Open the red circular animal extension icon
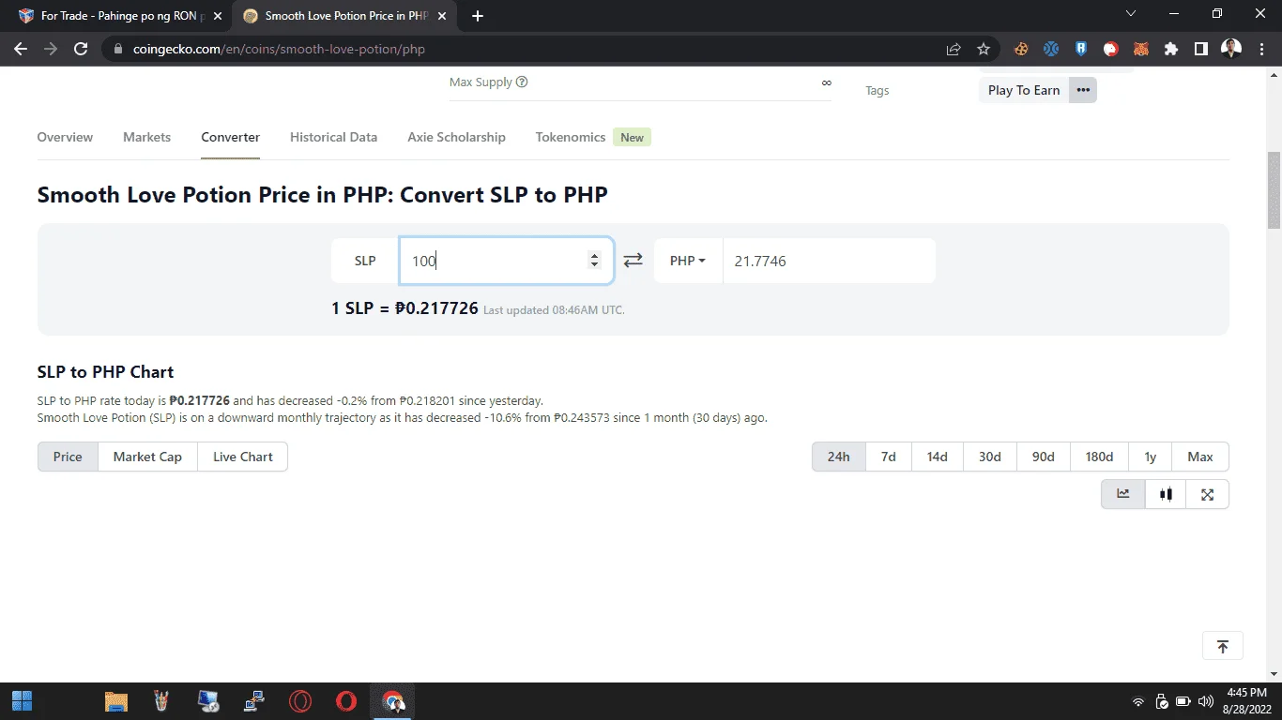Screen dimensions: 1282x720 (1111, 49)
